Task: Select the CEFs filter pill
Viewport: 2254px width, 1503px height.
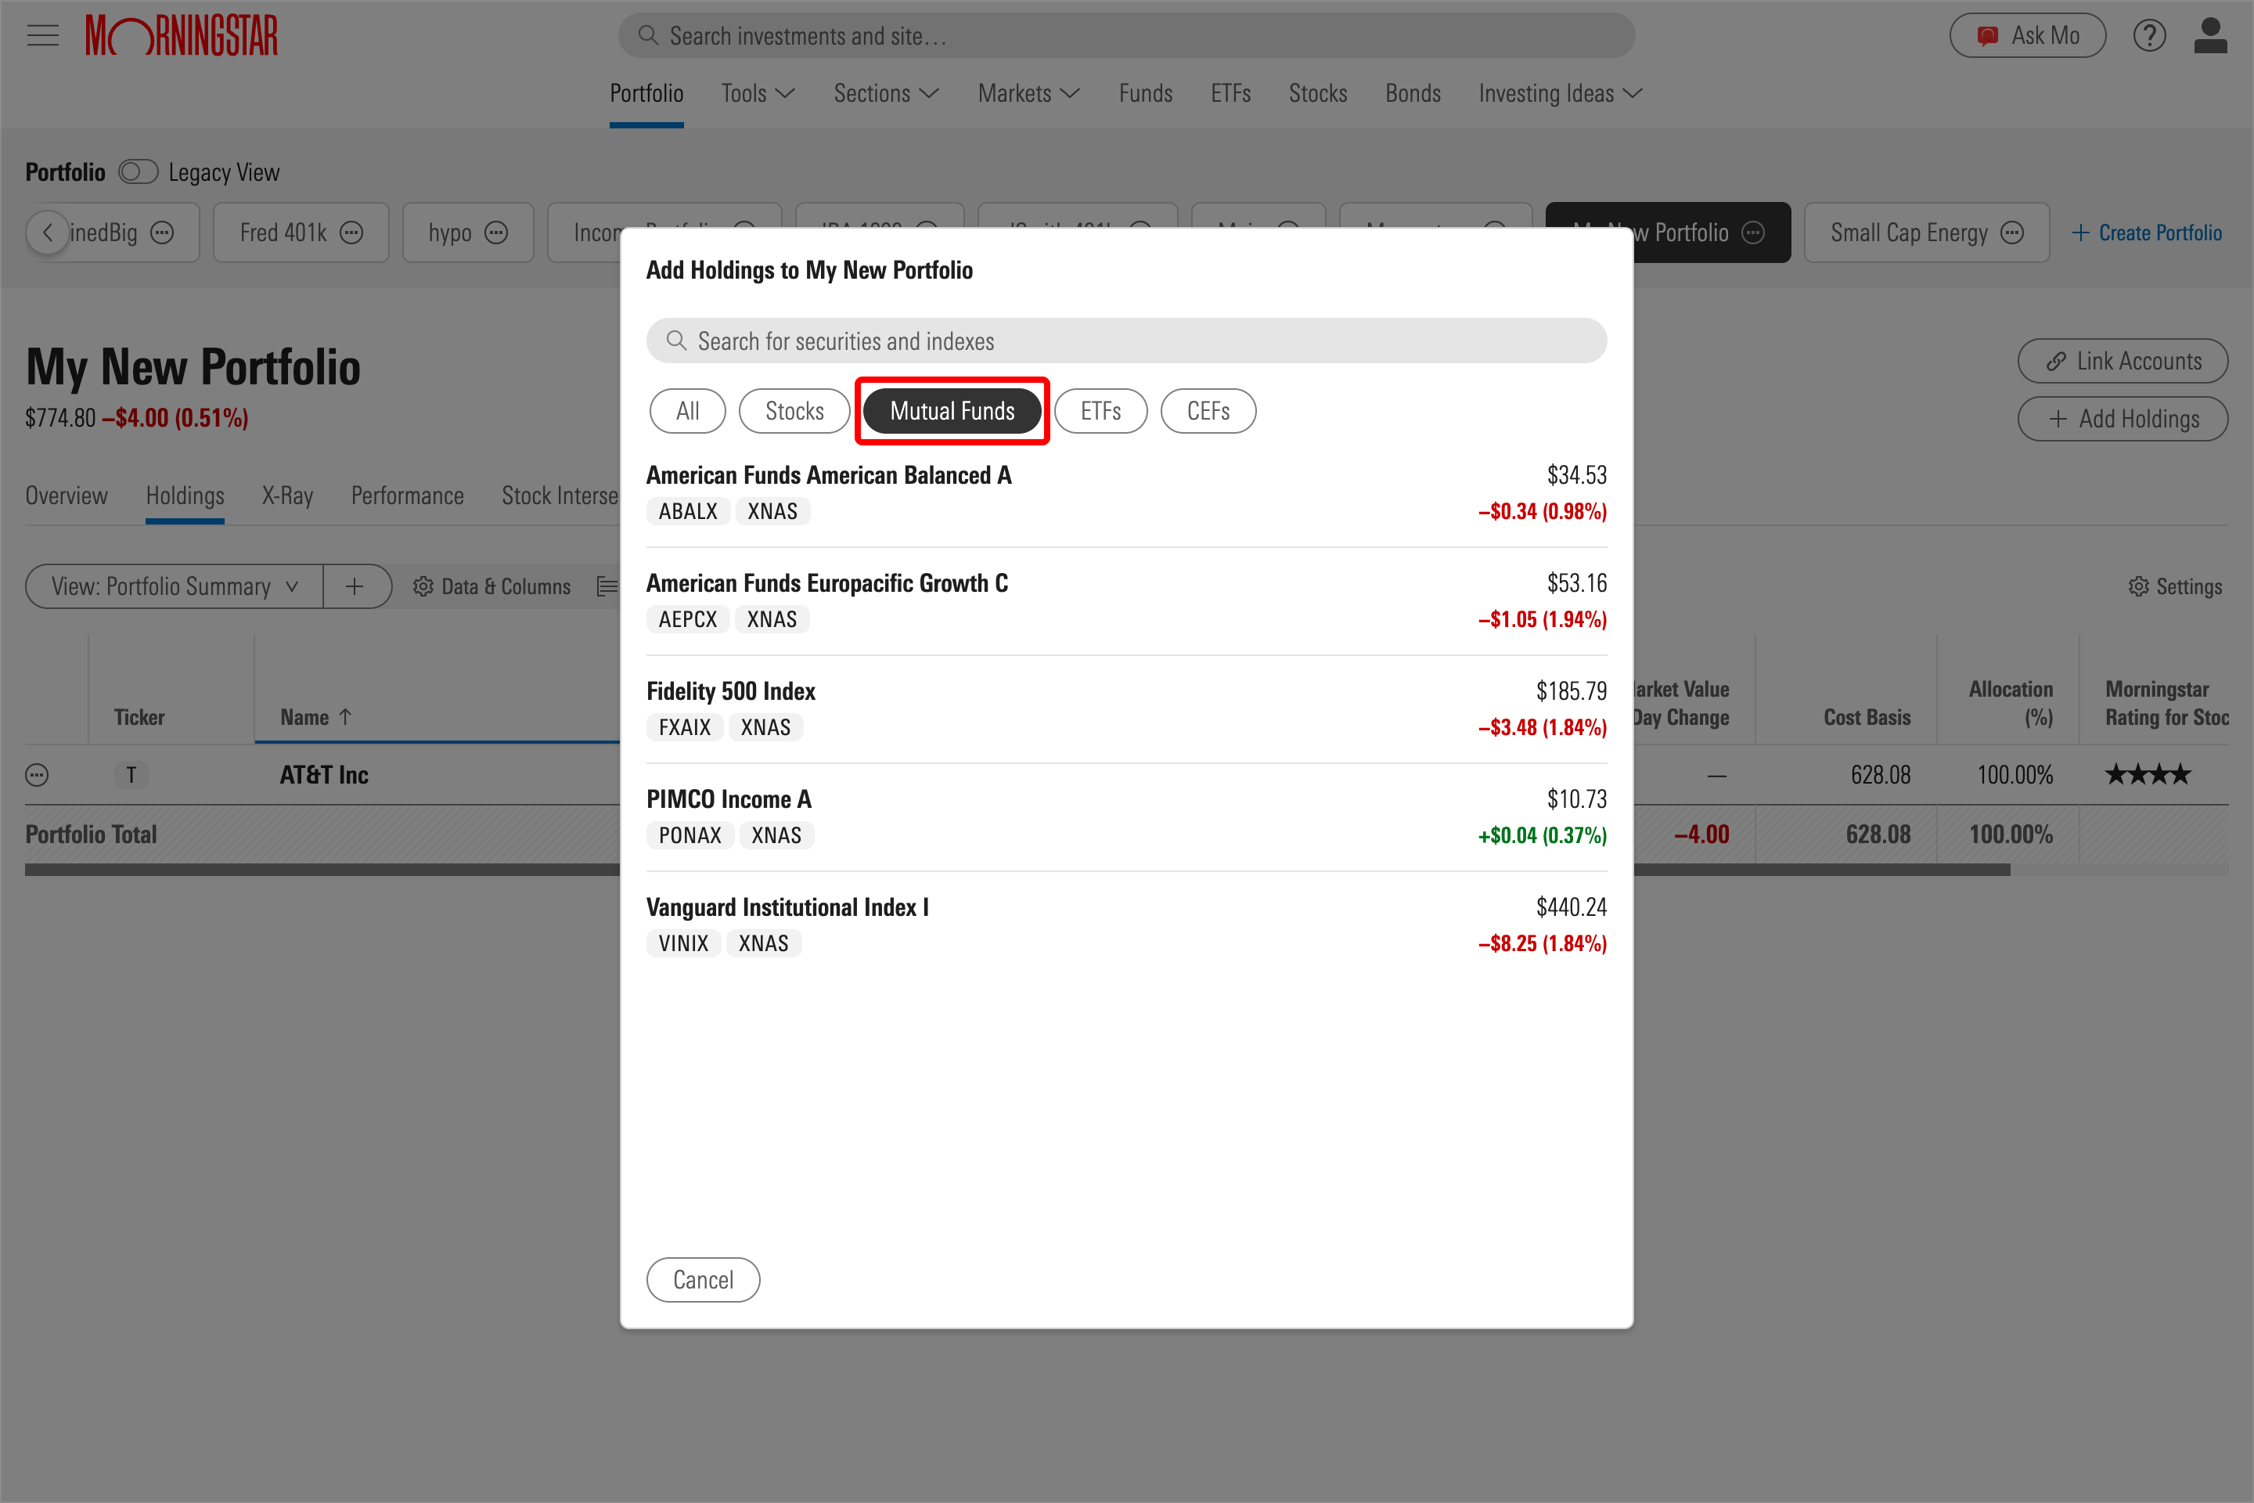Action: (1208, 411)
